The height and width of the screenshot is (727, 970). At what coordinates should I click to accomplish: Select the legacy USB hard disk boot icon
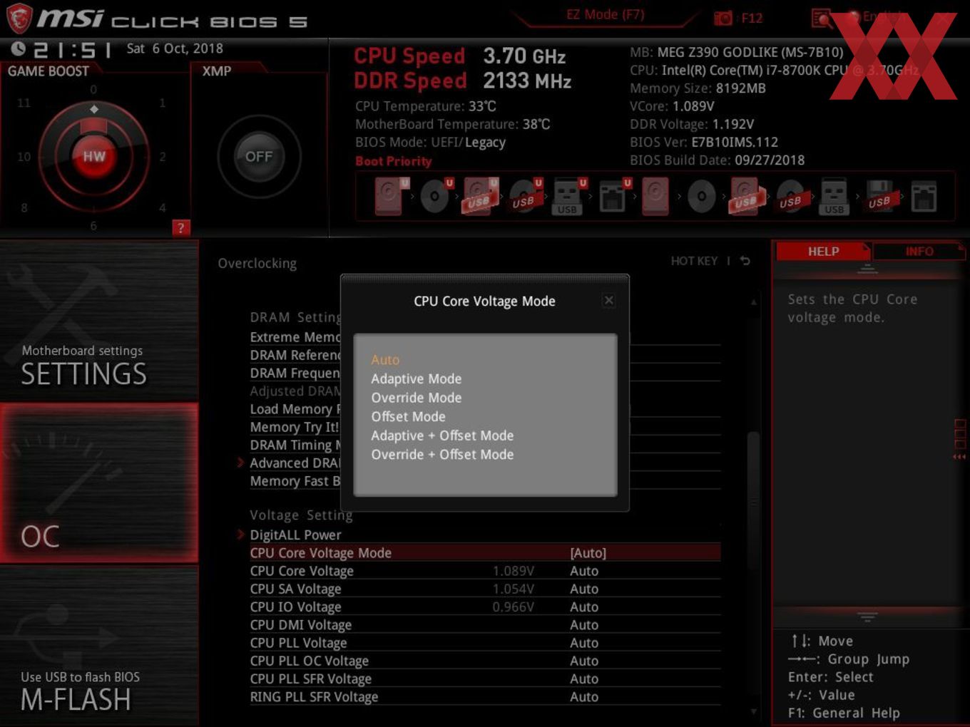tap(746, 196)
